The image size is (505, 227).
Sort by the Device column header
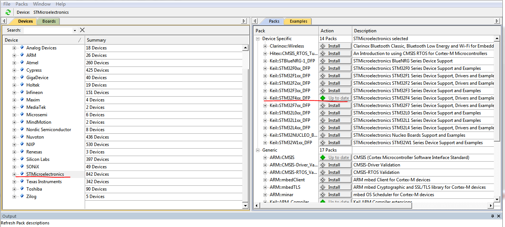point(43,40)
